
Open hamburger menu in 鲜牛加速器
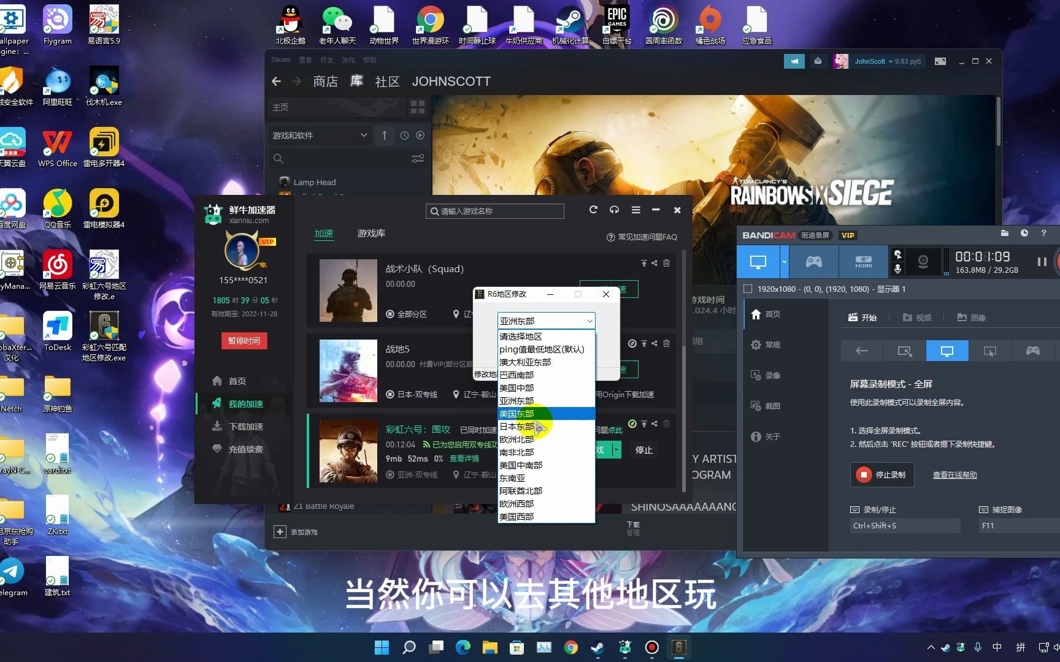(636, 210)
